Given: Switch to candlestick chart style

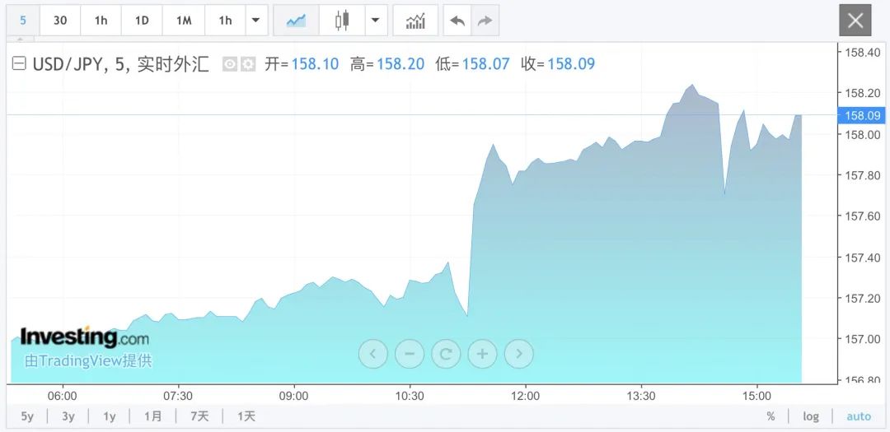Looking at the screenshot, I should (x=342, y=21).
